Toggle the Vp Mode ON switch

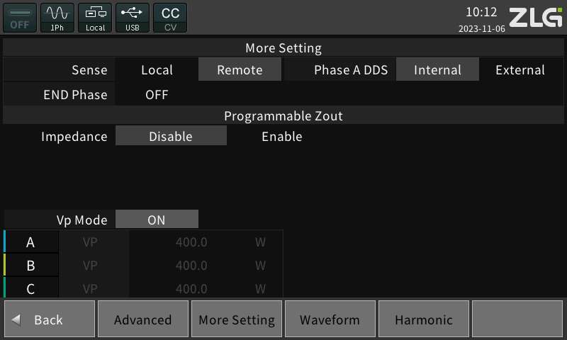point(157,220)
